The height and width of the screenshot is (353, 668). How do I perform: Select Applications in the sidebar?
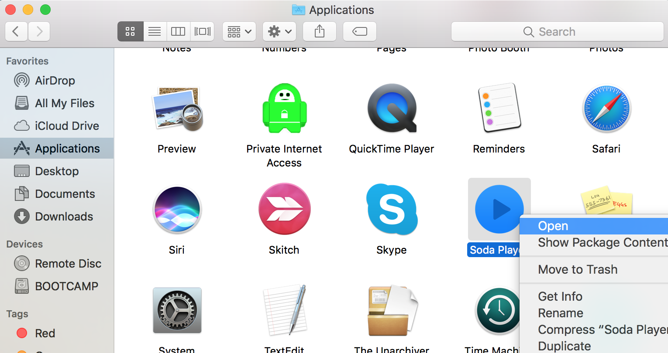pos(57,149)
